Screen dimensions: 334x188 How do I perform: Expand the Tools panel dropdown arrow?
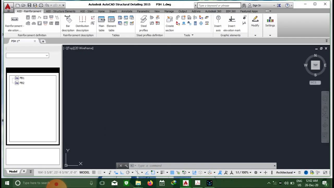click(x=193, y=35)
